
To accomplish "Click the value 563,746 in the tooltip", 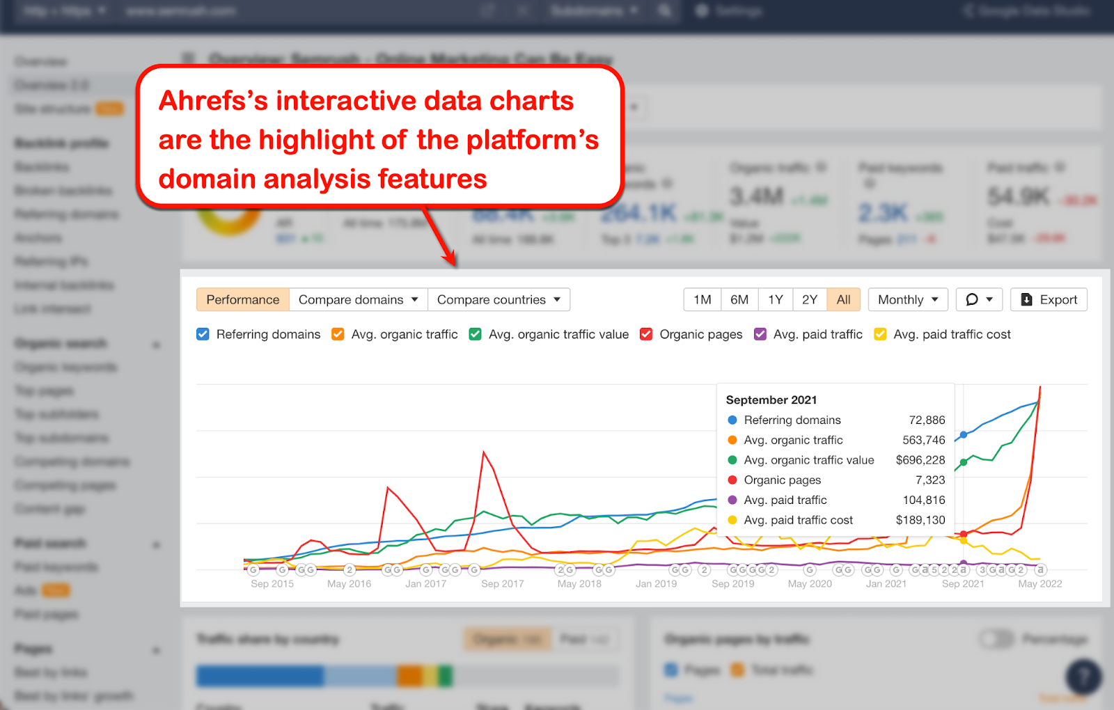I will coord(924,440).
